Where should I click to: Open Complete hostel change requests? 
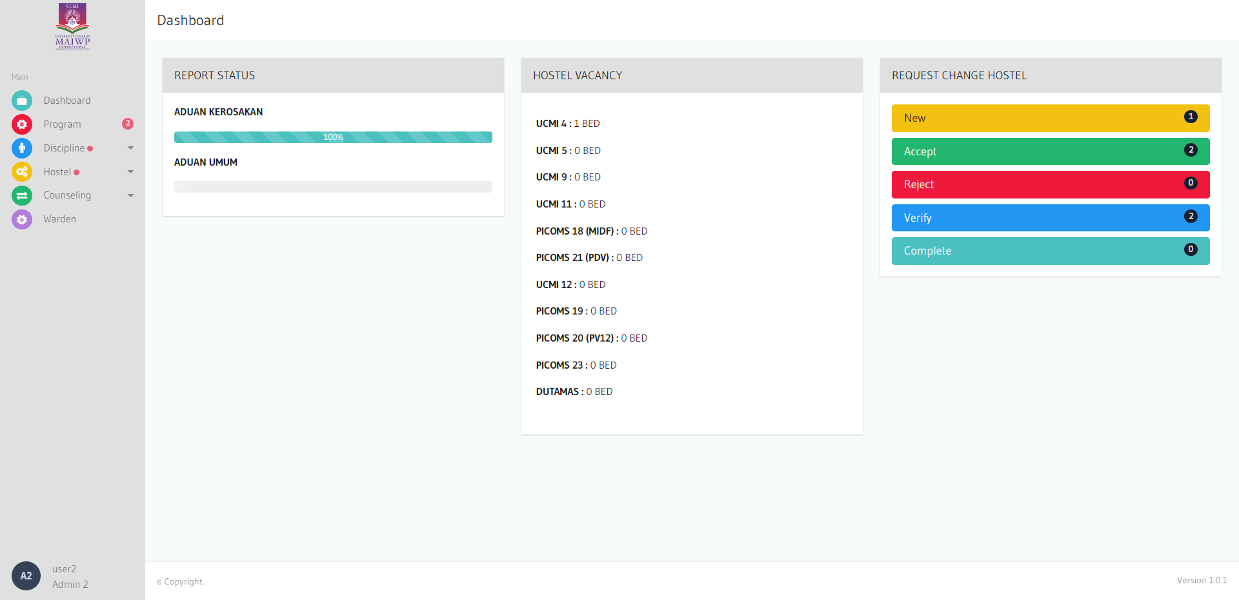[x=1050, y=251]
